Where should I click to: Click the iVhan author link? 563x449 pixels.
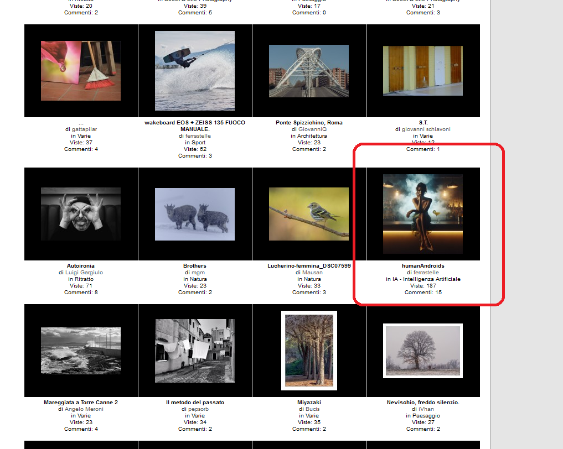pyautogui.click(x=426, y=409)
